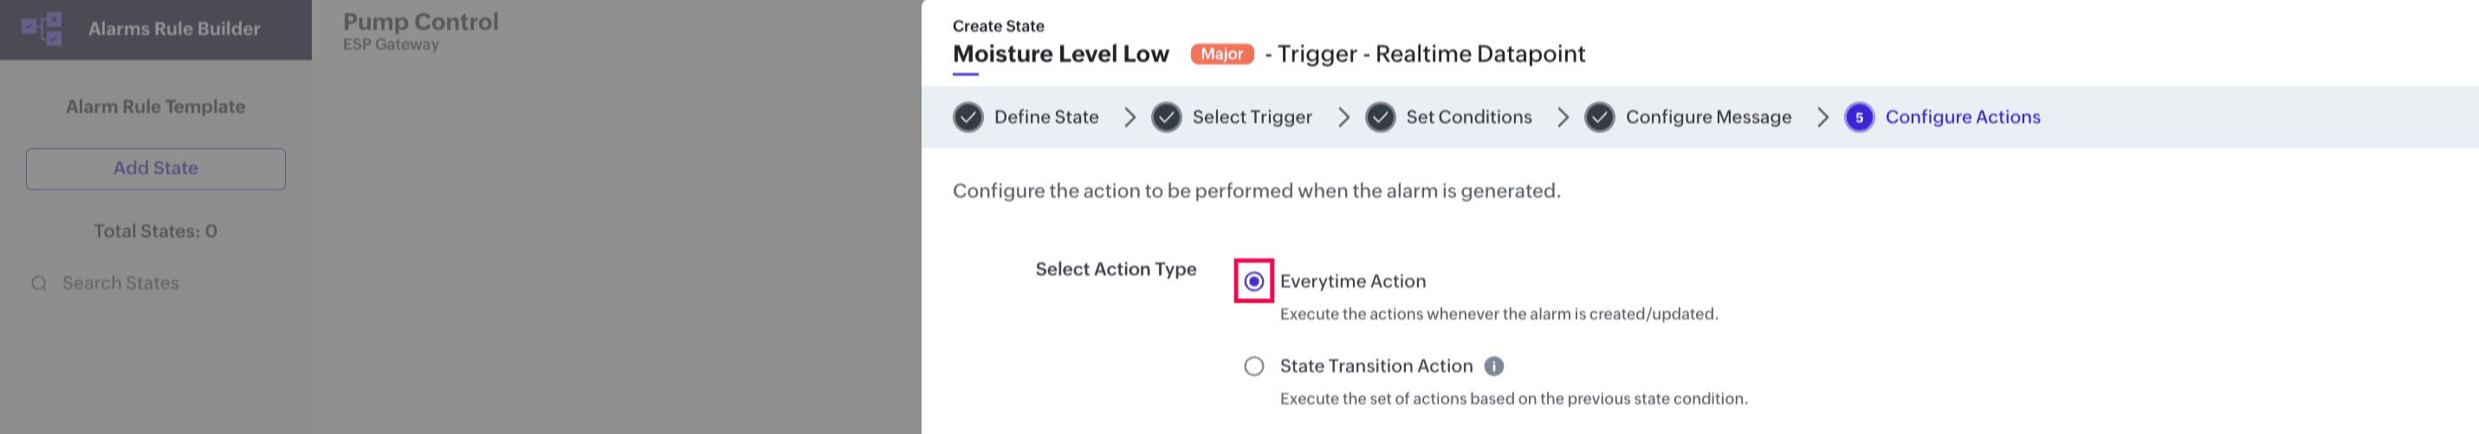Open the Configure Actions step
The width and height of the screenshot is (2479, 434).
click(x=1962, y=117)
